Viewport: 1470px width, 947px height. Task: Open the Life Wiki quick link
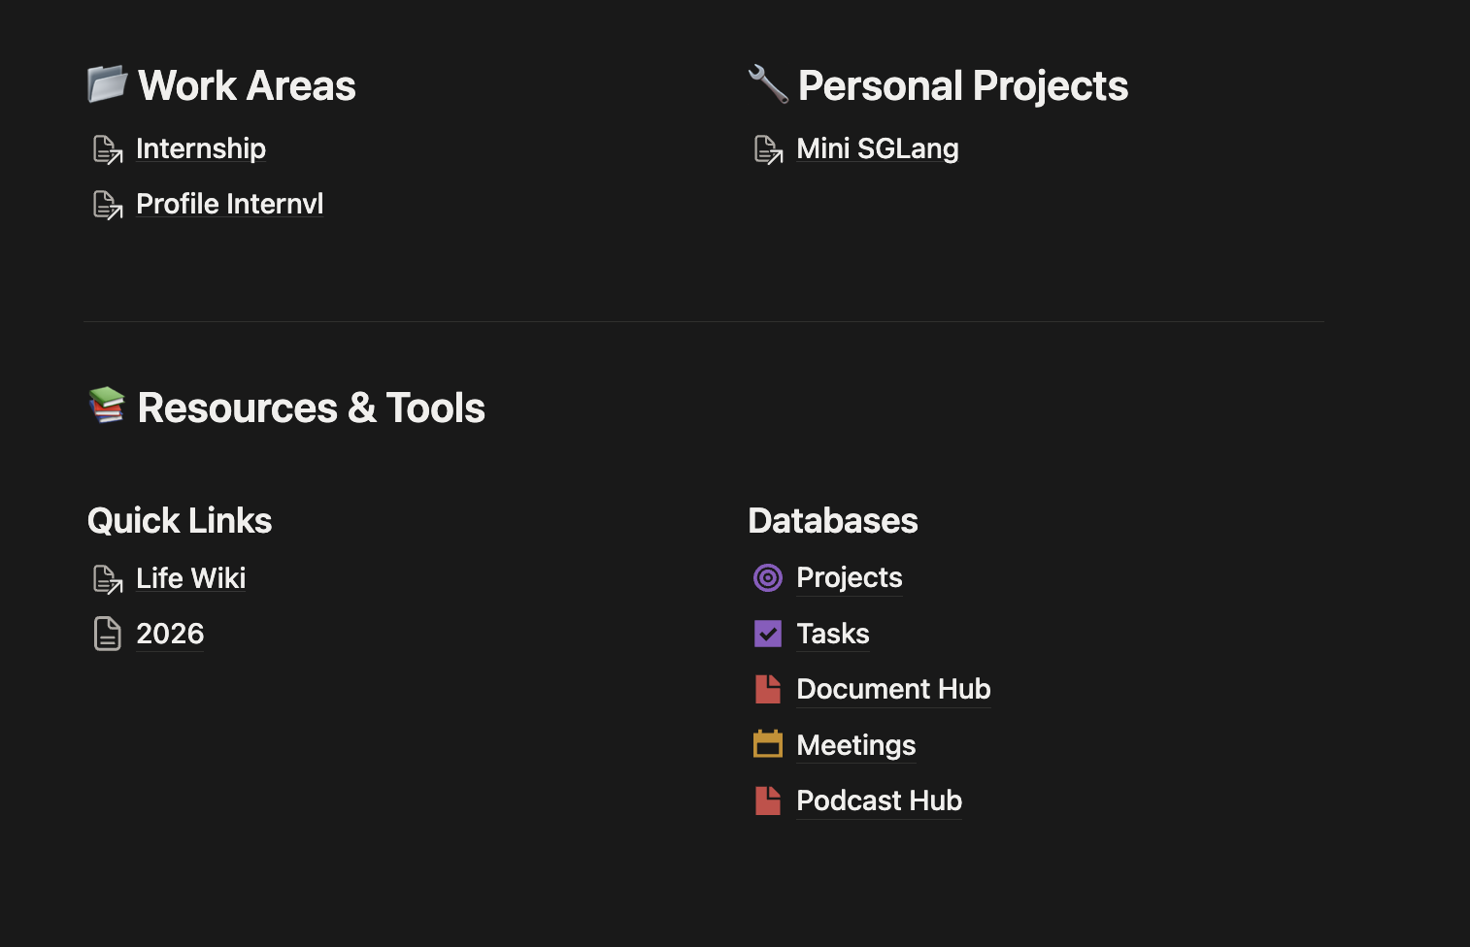190,578
